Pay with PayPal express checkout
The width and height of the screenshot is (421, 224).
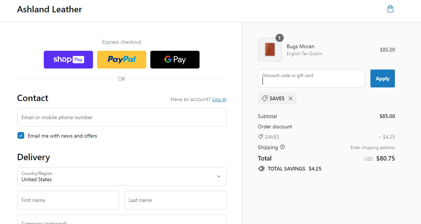tap(122, 59)
